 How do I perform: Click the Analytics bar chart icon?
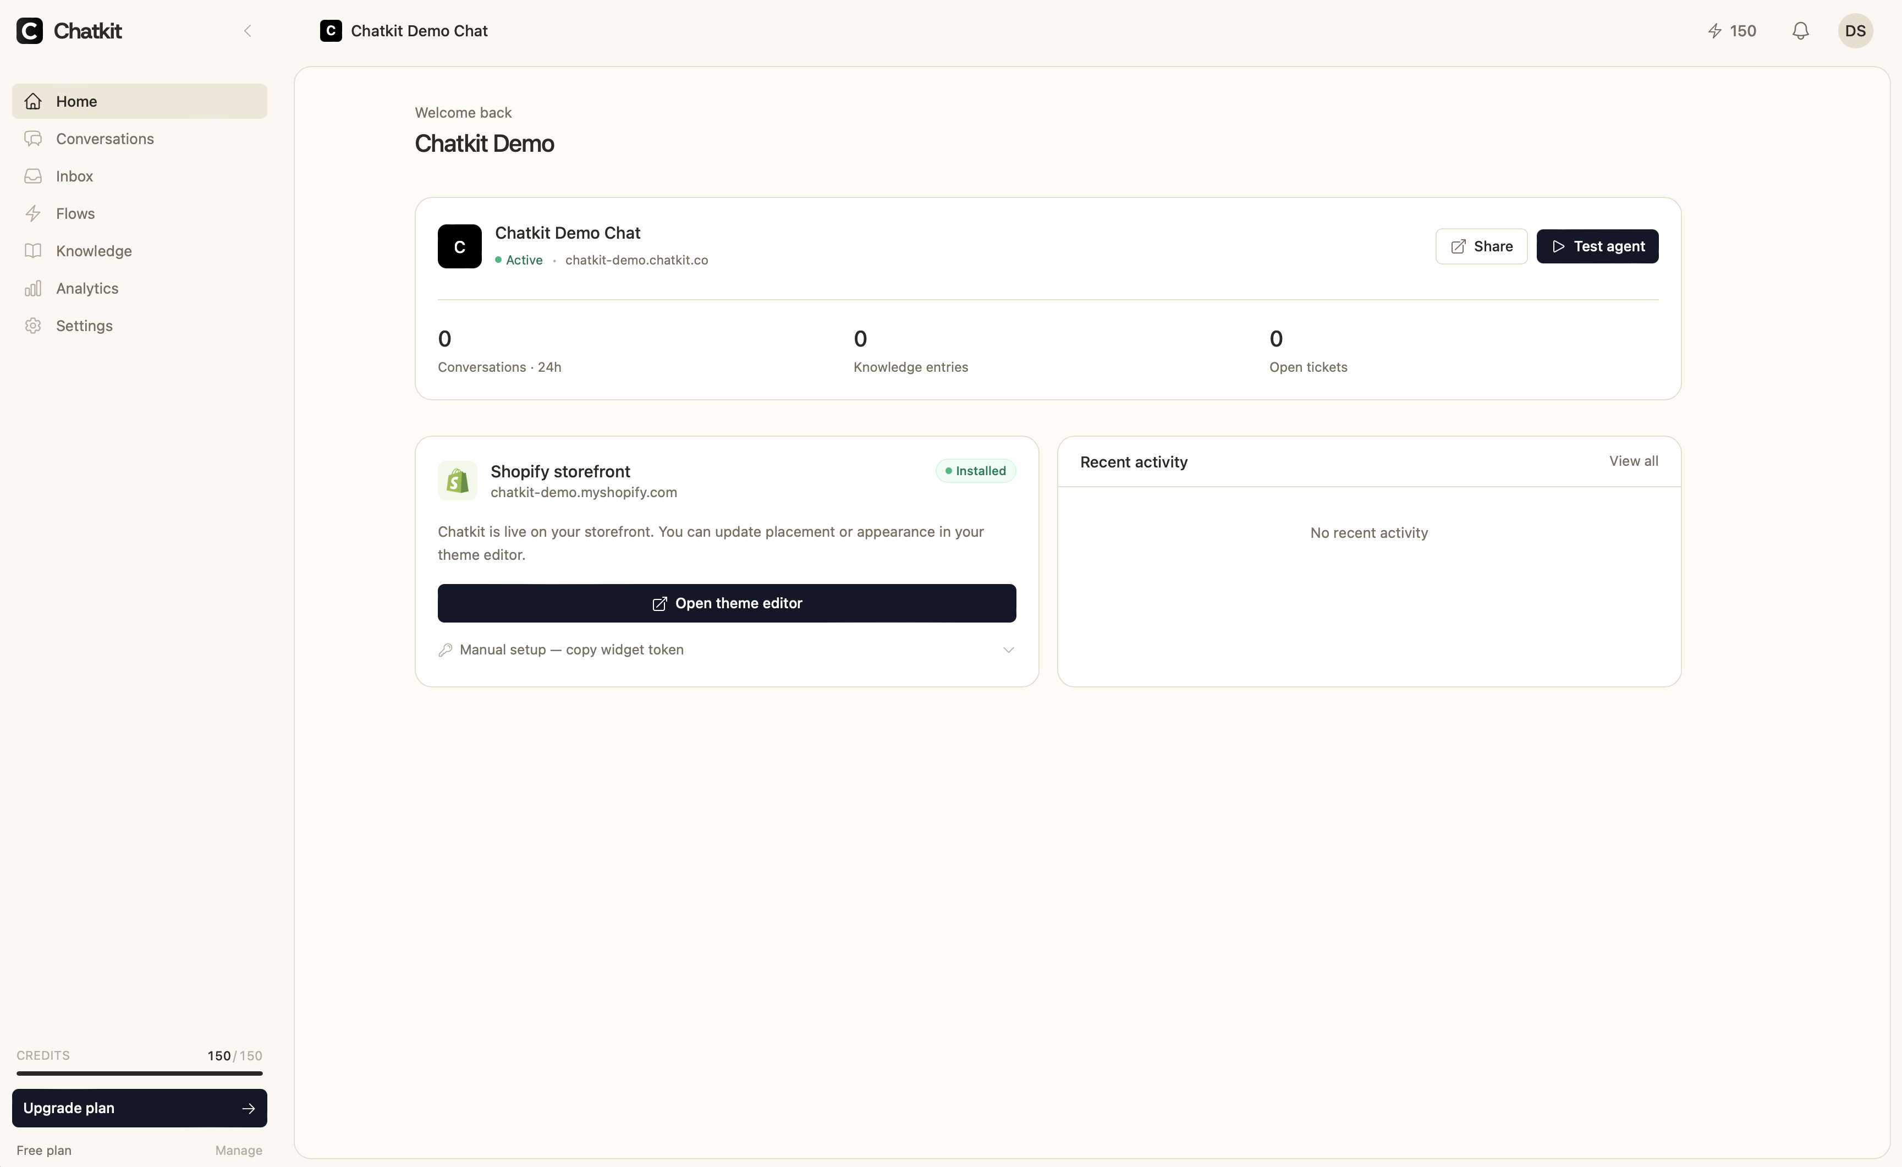click(x=32, y=289)
